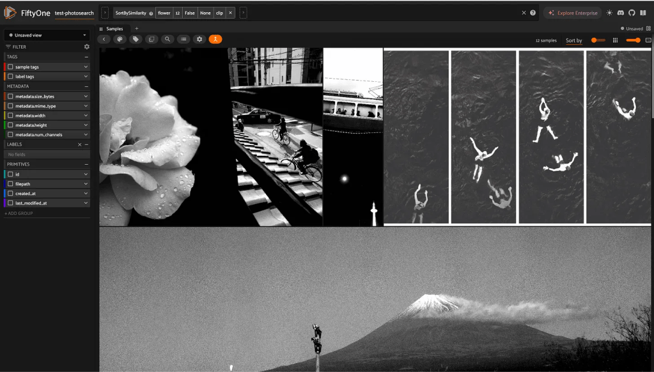
Task: Add view stage before SortBySimilarity
Action: tap(105, 13)
